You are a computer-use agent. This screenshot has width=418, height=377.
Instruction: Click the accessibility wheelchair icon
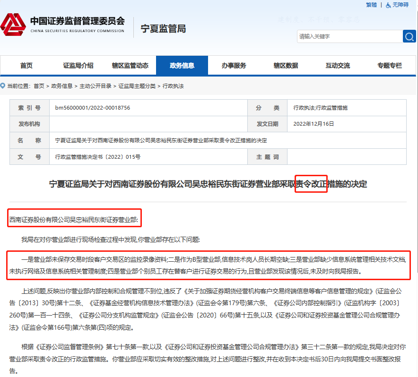[x=388, y=5]
